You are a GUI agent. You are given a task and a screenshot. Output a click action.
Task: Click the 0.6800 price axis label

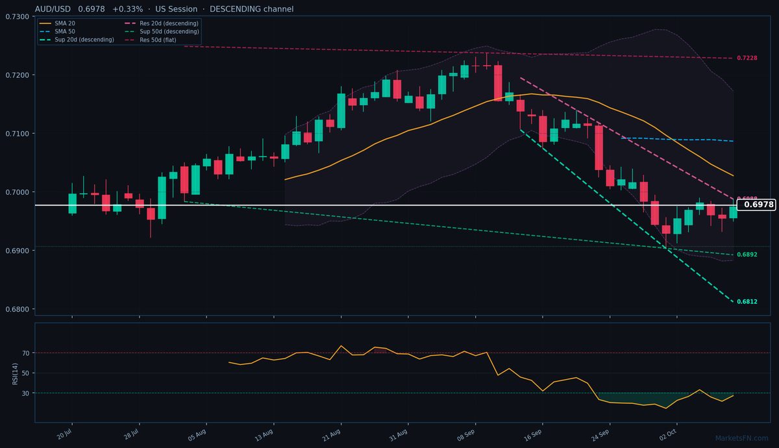tap(16, 309)
